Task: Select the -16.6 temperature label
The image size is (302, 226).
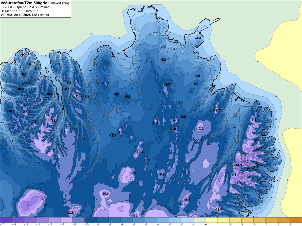Action: (186, 200)
